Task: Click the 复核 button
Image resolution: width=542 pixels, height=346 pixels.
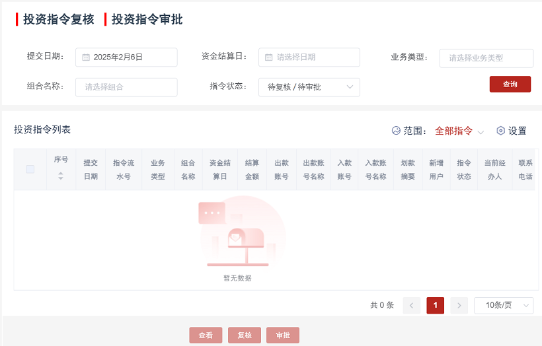Action: [x=245, y=335]
